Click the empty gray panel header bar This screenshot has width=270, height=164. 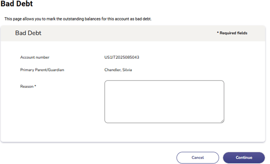130,33
